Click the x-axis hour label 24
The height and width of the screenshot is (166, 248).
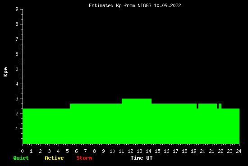pyautogui.click(x=239, y=151)
